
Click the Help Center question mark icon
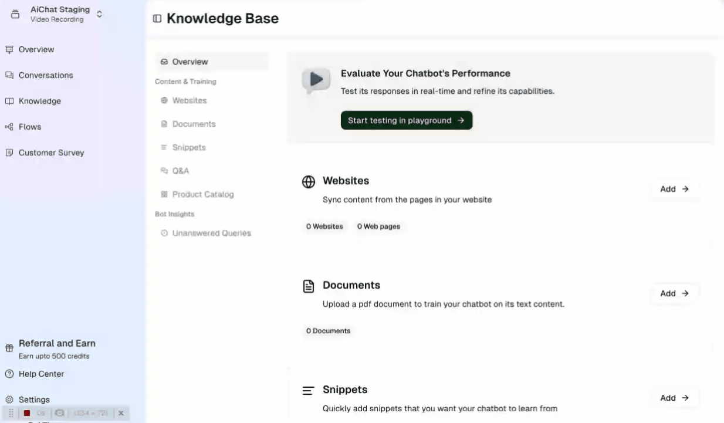(9, 374)
